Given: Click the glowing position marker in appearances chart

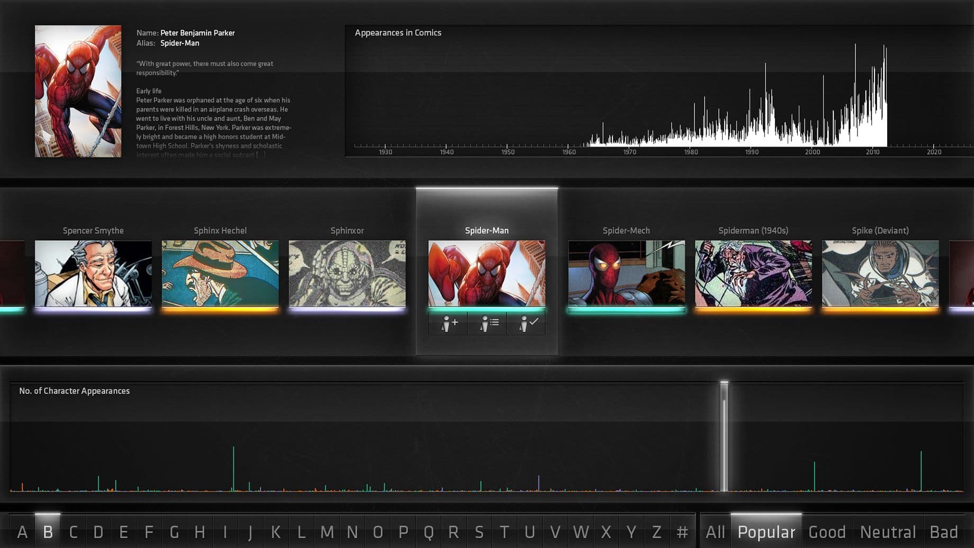Looking at the screenshot, I should coord(724,436).
